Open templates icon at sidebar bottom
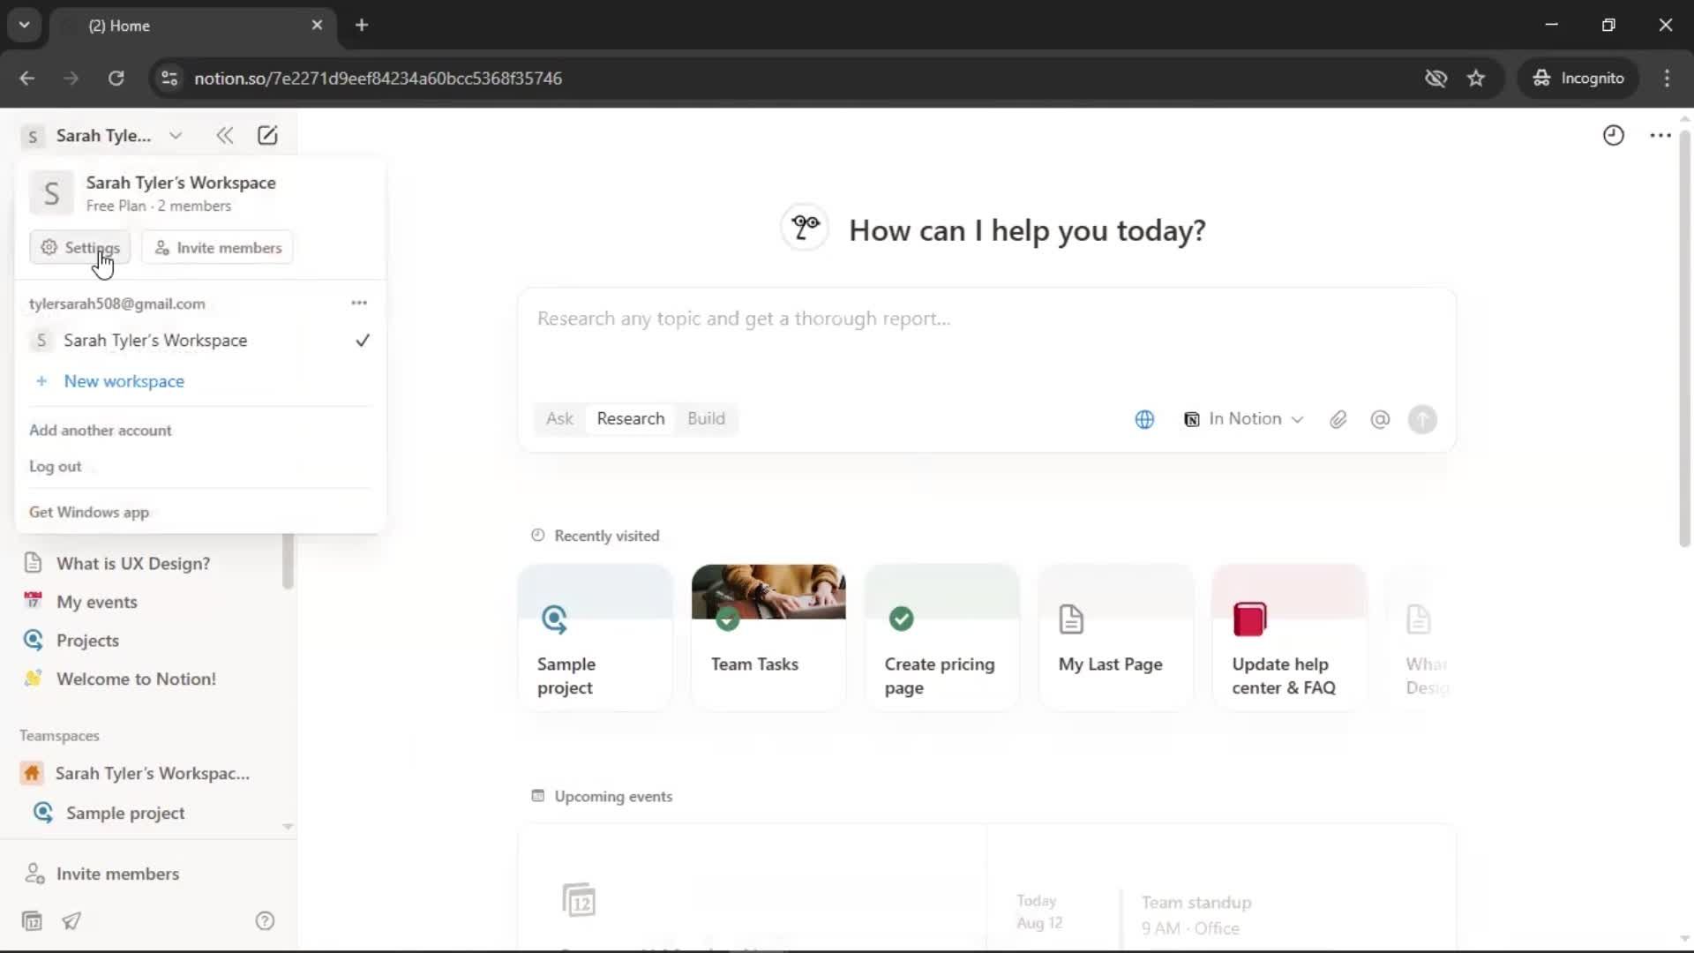The height and width of the screenshot is (953, 1694). (32, 920)
